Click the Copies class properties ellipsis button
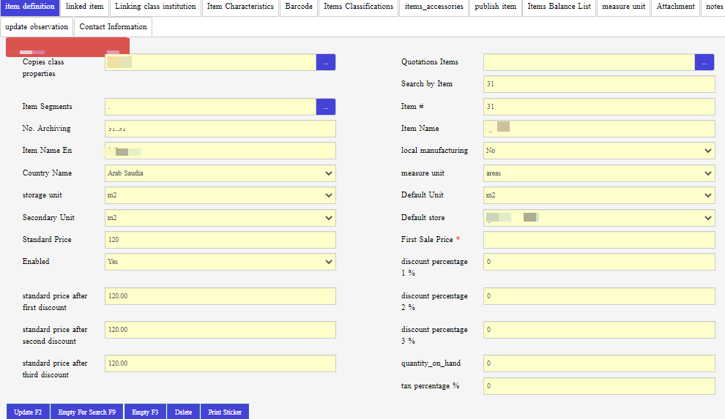The height and width of the screenshot is (419, 725). point(325,62)
